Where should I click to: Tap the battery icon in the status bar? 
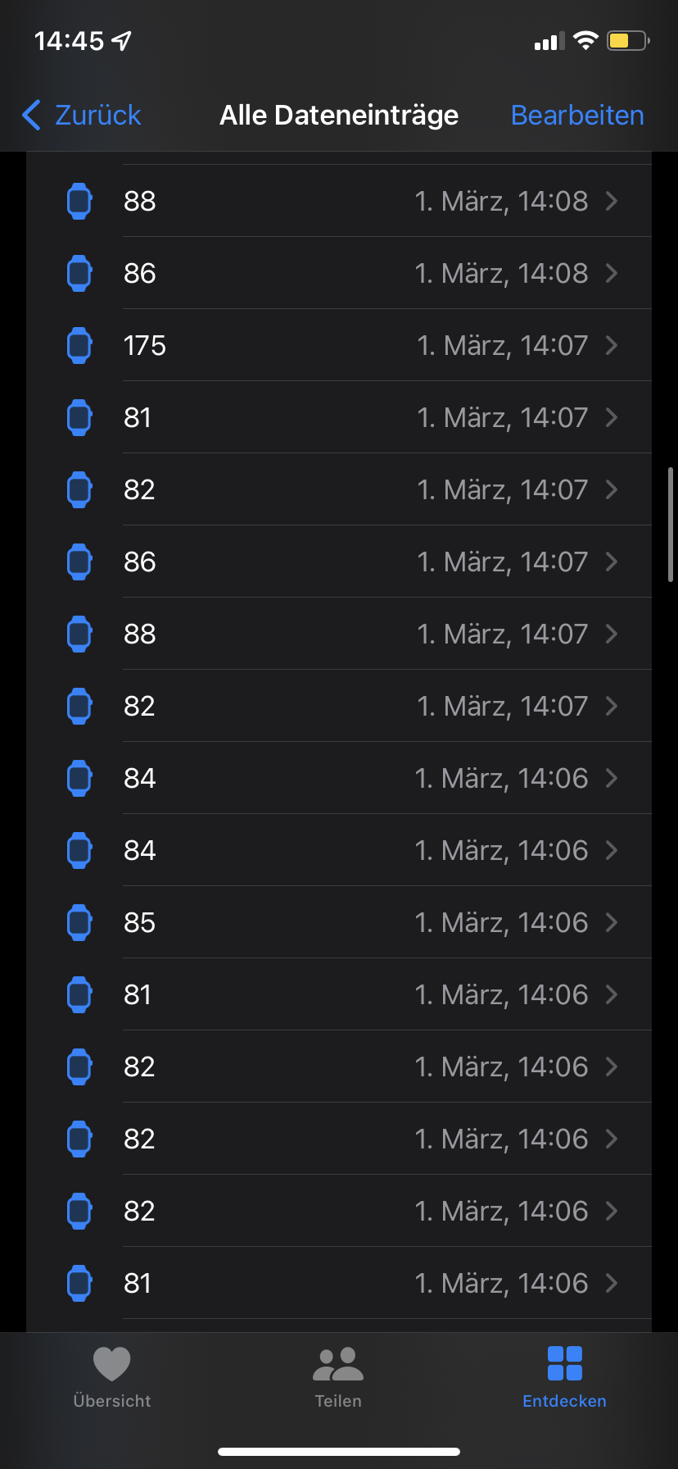[627, 41]
